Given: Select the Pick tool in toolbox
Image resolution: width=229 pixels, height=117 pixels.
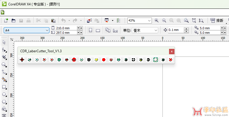Looking at the screenshot, I should pos(4,42).
